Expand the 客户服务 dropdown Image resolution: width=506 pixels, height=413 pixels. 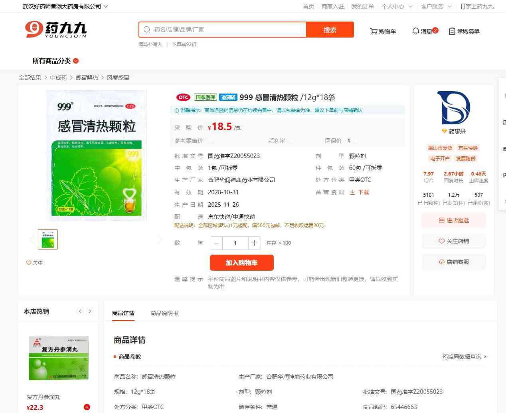[436, 6]
